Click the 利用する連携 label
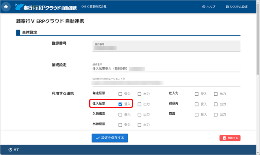The width and height of the screenshot is (260, 155). point(63,94)
